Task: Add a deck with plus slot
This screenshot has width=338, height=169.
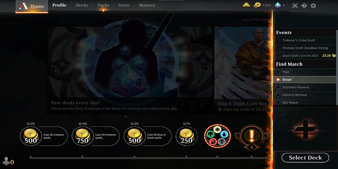Action: (305, 129)
